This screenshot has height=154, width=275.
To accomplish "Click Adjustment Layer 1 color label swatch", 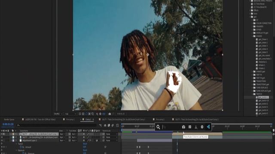I will 13,140.
